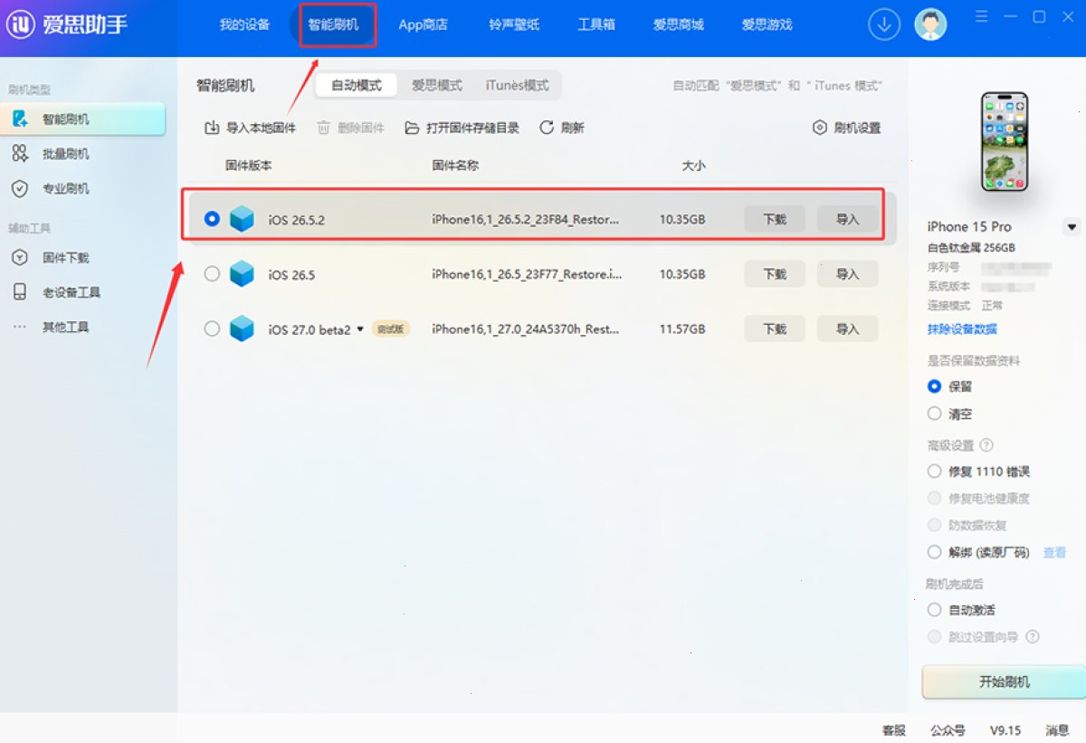Open the 查看 link beside 解绑
Image resolution: width=1086 pixels, height=743 pixels.
coord(1054,552)
